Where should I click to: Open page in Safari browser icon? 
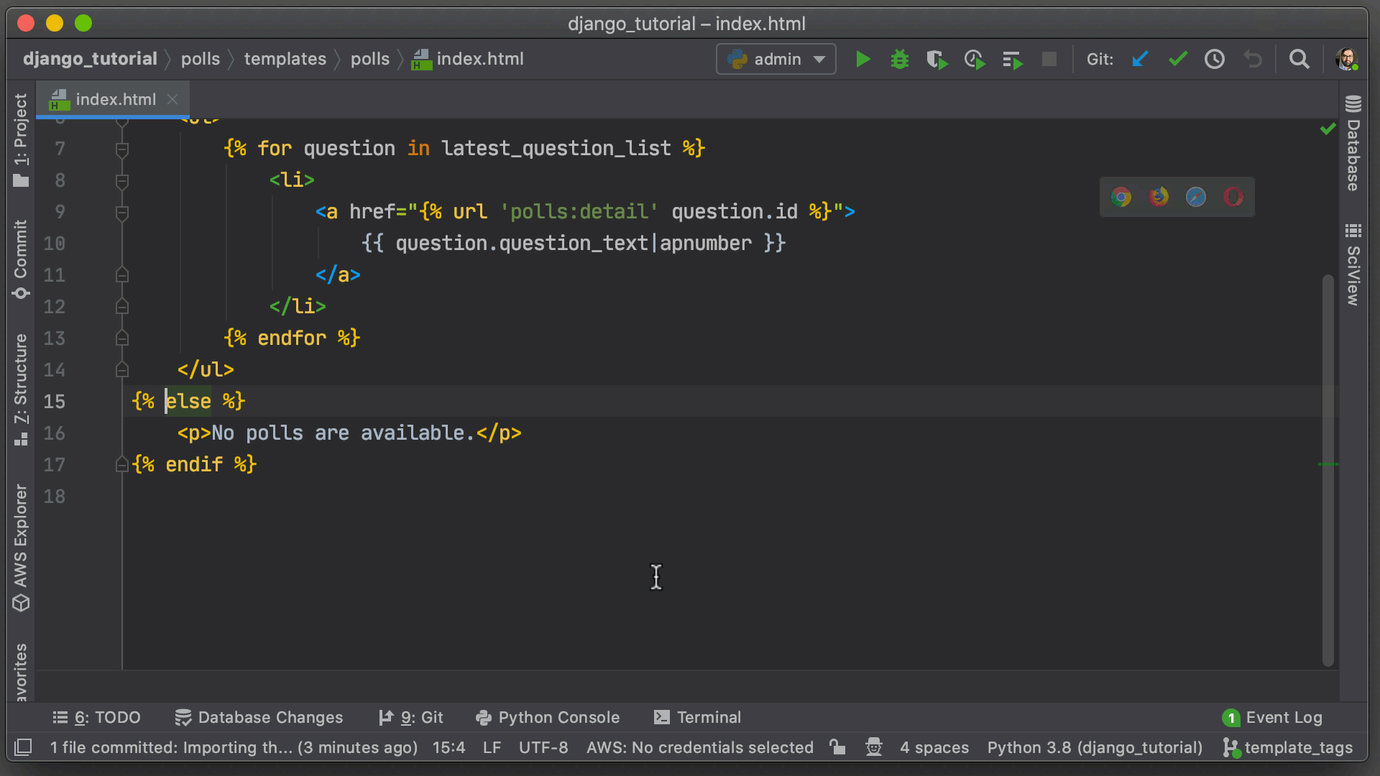click(1196, 197)
